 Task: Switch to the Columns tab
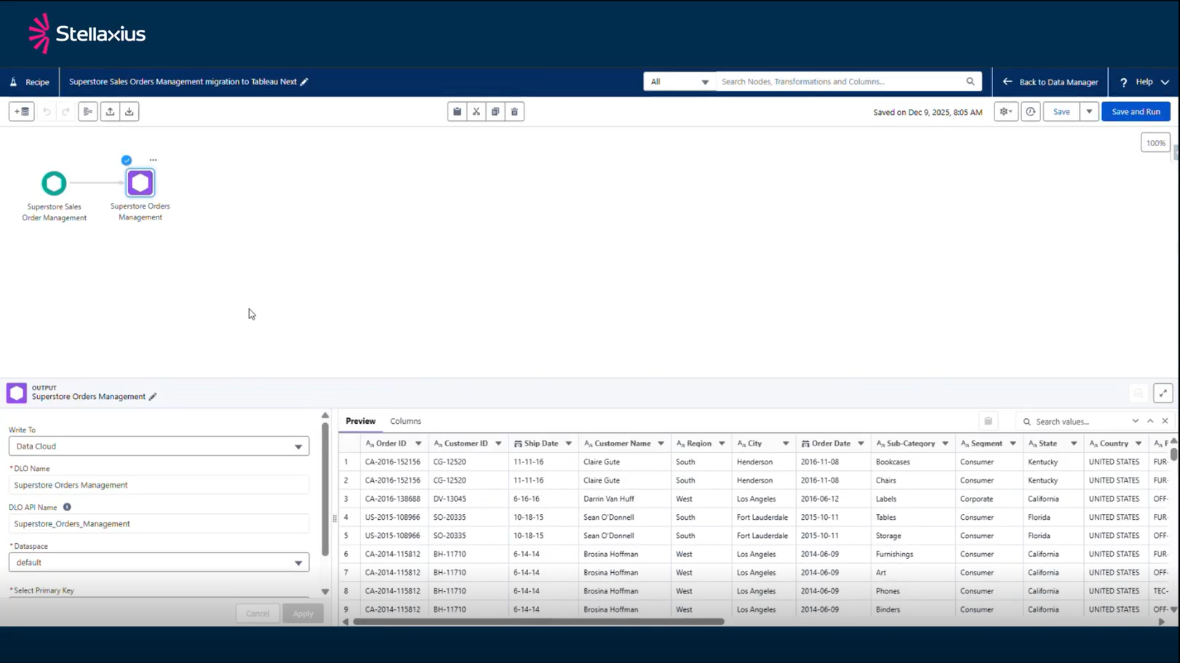point(405,421)
